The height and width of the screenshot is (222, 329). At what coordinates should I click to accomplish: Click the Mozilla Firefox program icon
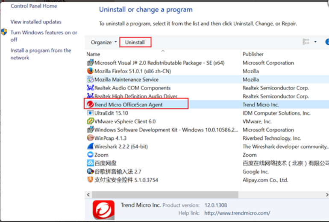tap(90, 71)
